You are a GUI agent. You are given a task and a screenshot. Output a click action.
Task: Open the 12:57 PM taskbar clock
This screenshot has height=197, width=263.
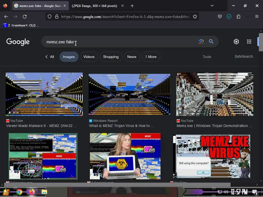click(x=239, y=192)
